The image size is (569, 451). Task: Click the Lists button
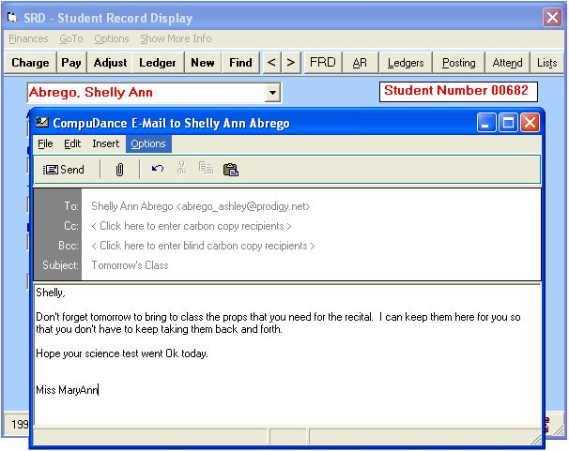tap(546, 63)
